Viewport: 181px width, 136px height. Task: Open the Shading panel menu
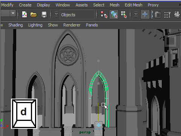15,25
